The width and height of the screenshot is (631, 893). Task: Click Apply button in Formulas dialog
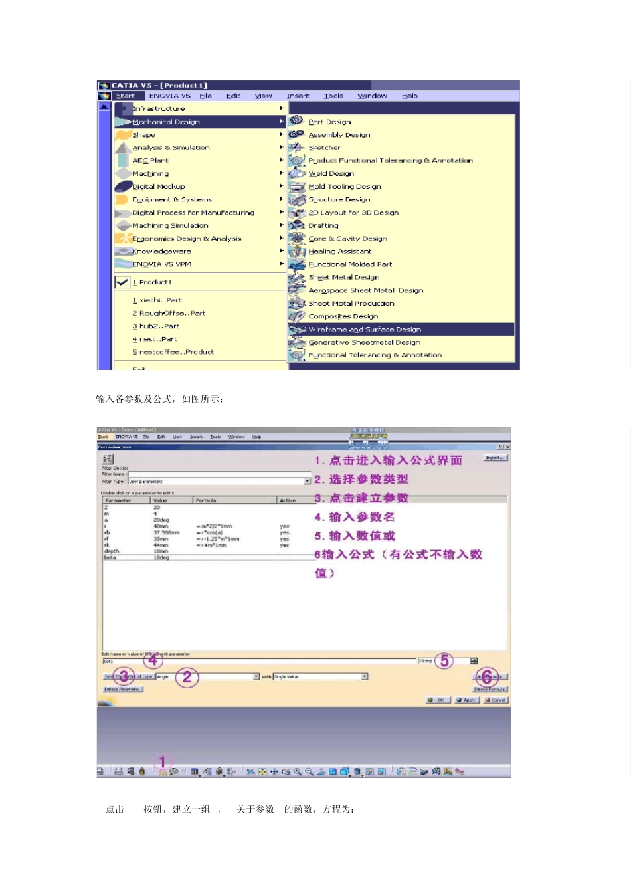(x=466, y=700)
